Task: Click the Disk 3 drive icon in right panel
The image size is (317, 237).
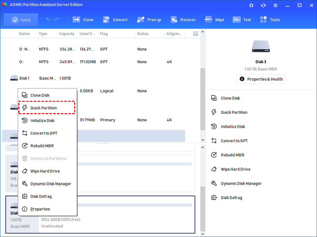Action: 261,46
